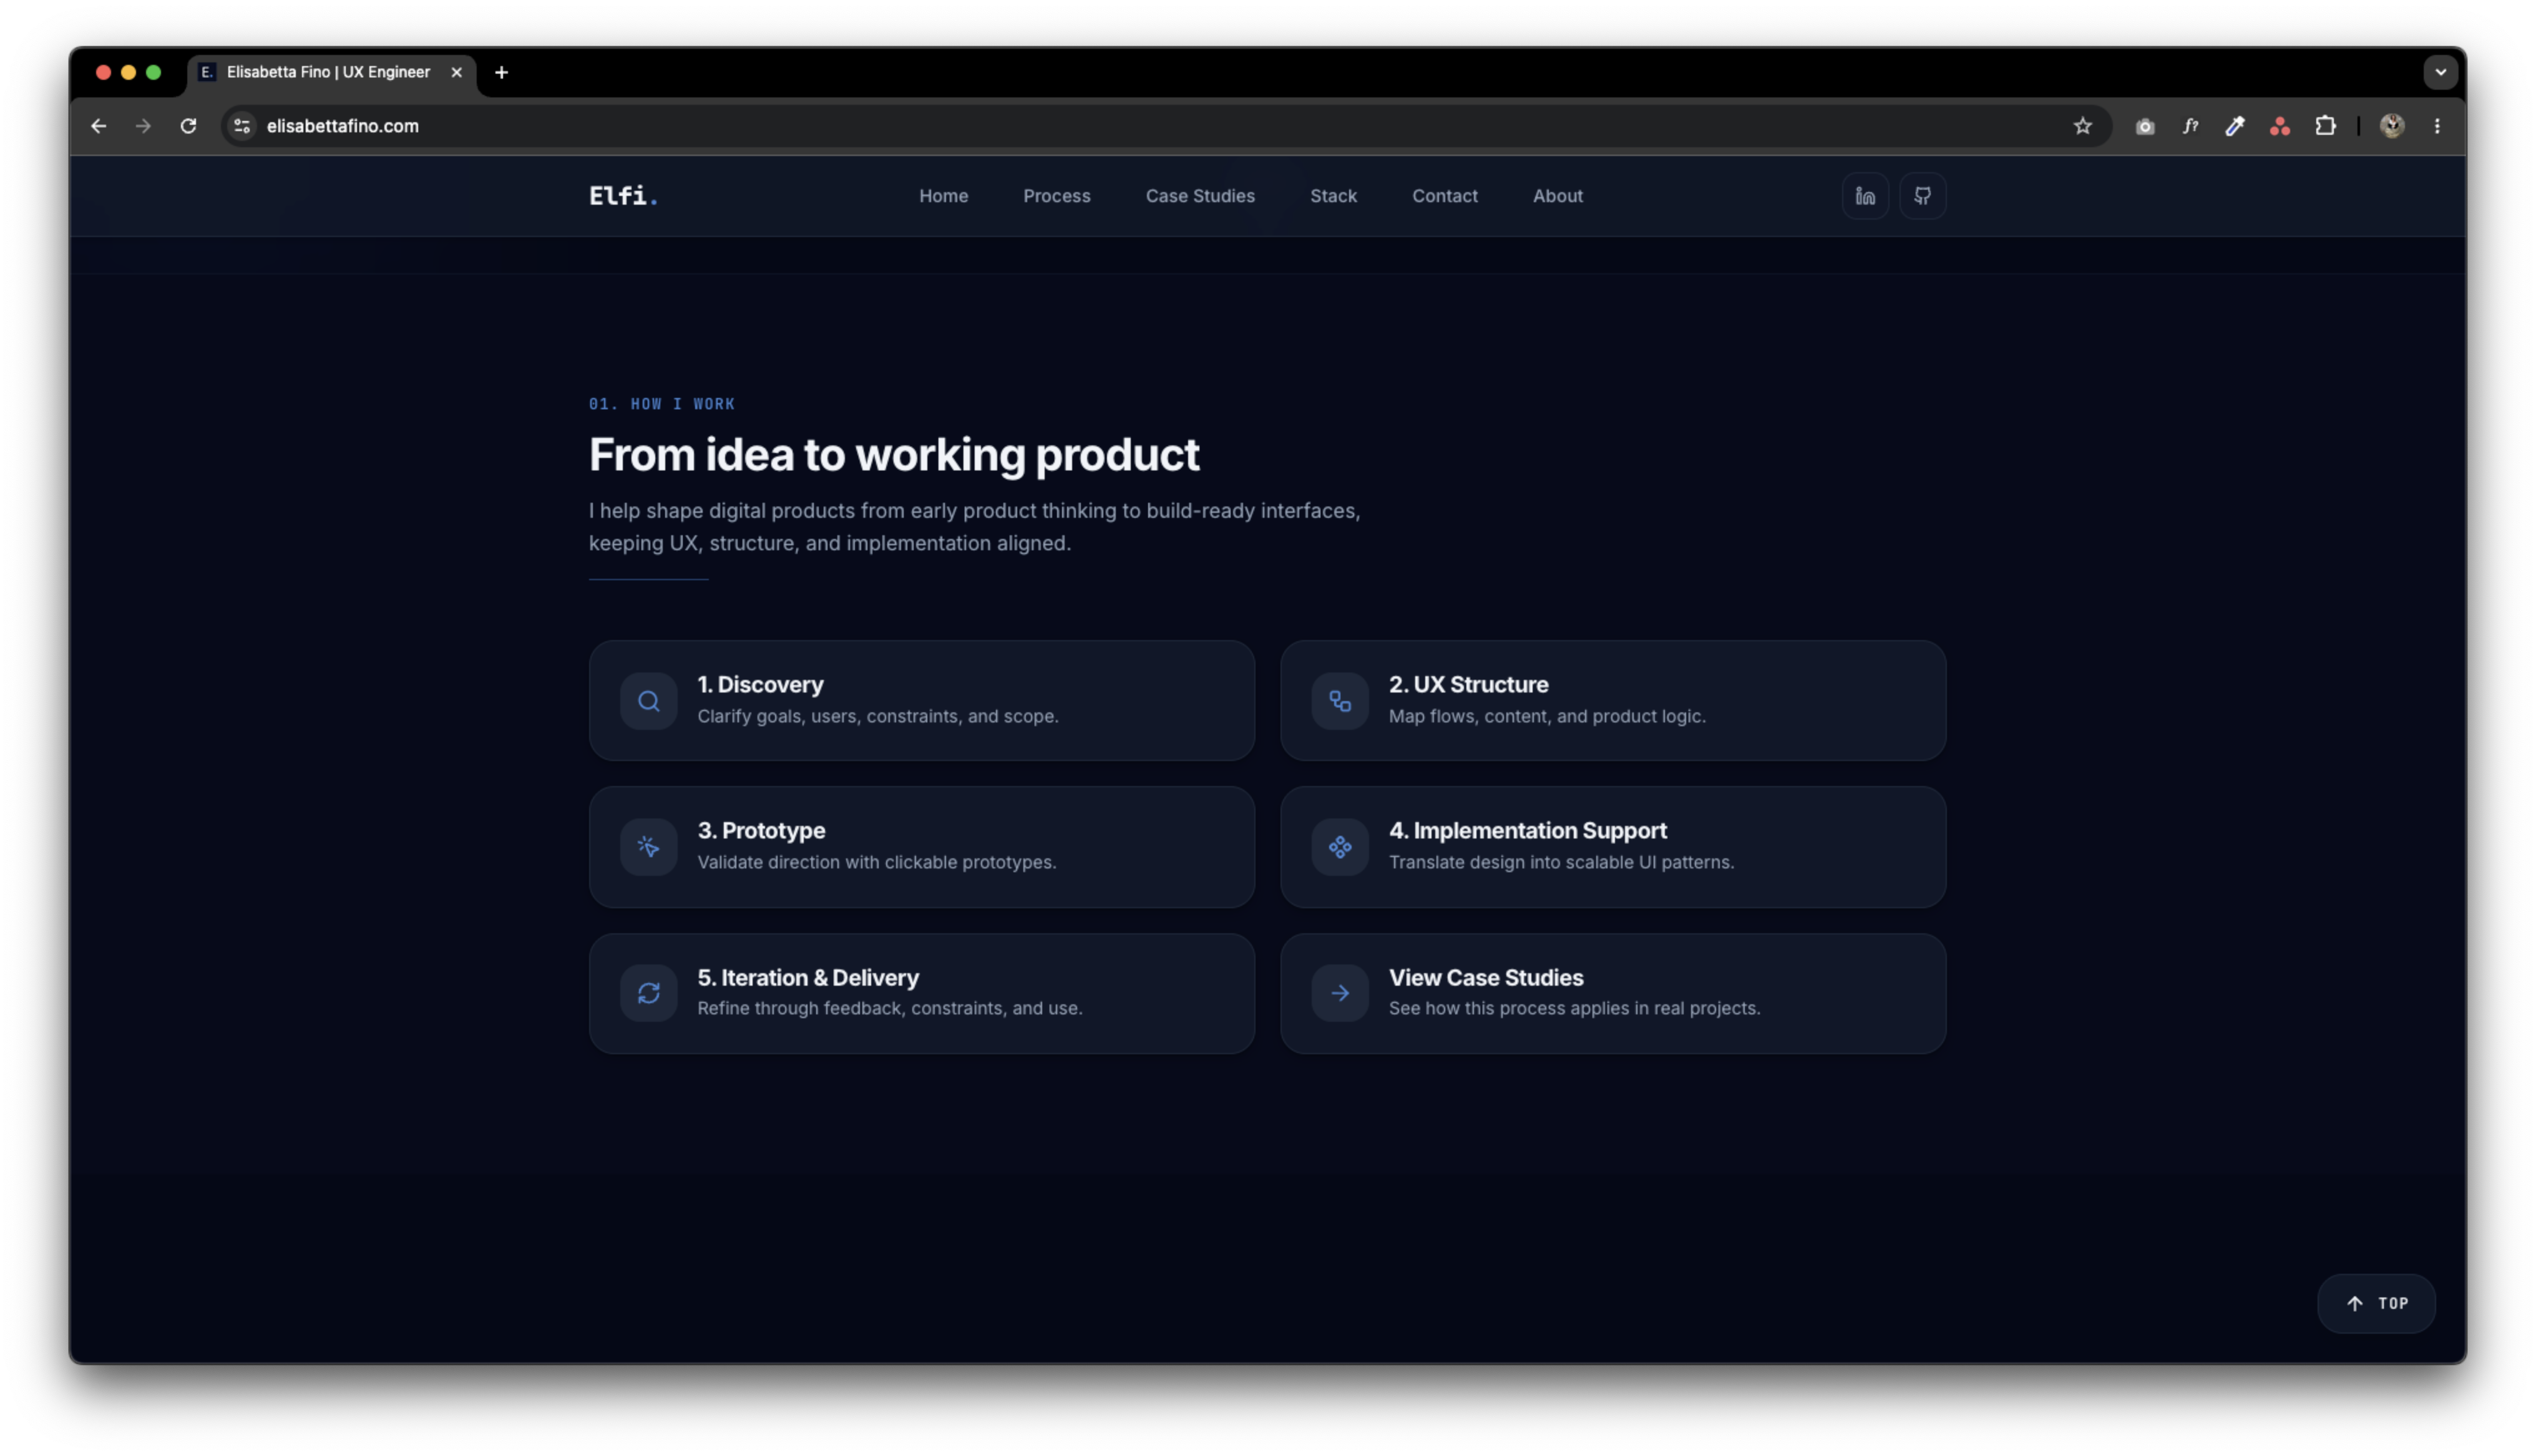Open a new browser tab
This screenshot has width=2536, height=1456.
click(x=501, y=72)
